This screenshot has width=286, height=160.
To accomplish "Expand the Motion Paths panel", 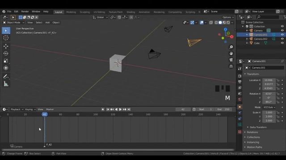I will point(254,147).
